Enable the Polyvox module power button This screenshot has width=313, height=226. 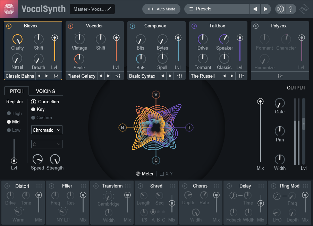coord(256,26)
